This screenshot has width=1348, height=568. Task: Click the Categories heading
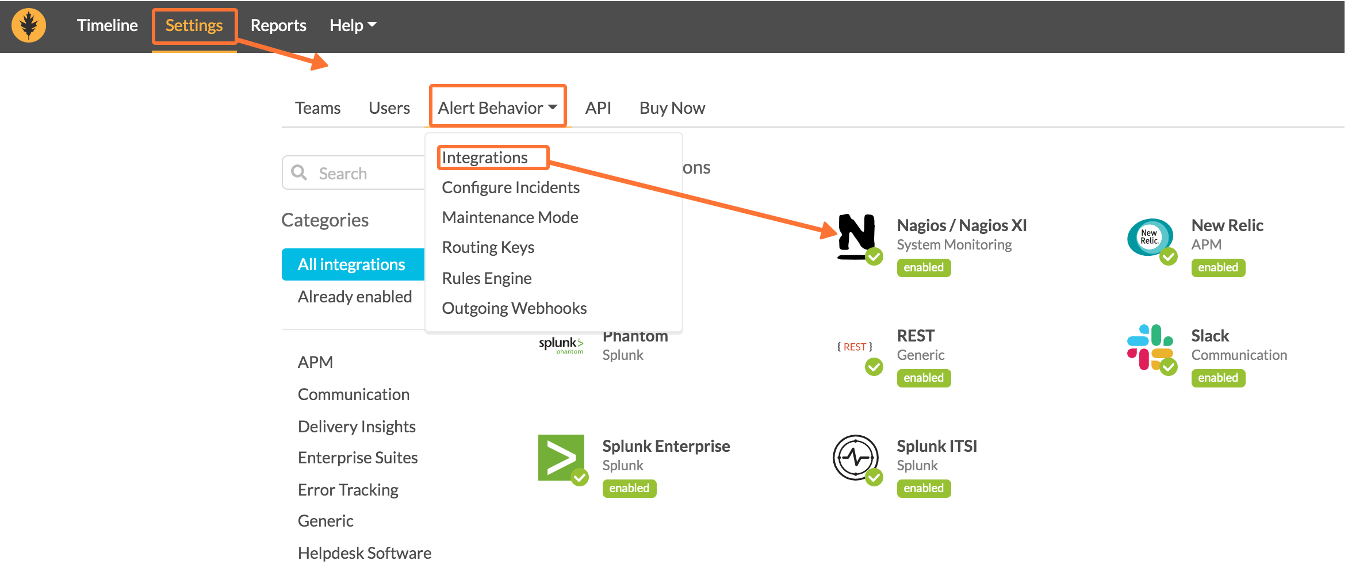click(x=325, y=220)
